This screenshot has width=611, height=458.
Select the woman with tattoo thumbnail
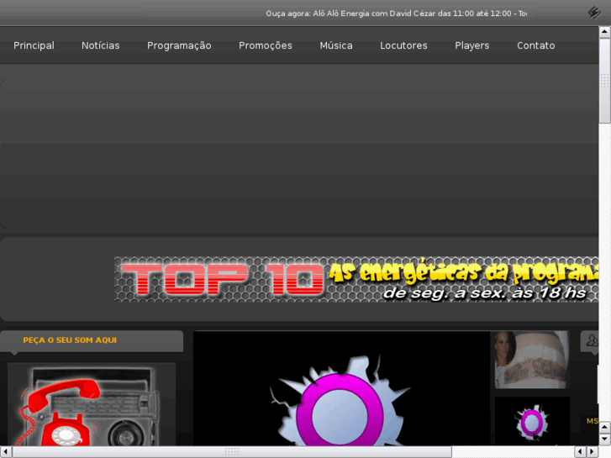pos(532,360)
